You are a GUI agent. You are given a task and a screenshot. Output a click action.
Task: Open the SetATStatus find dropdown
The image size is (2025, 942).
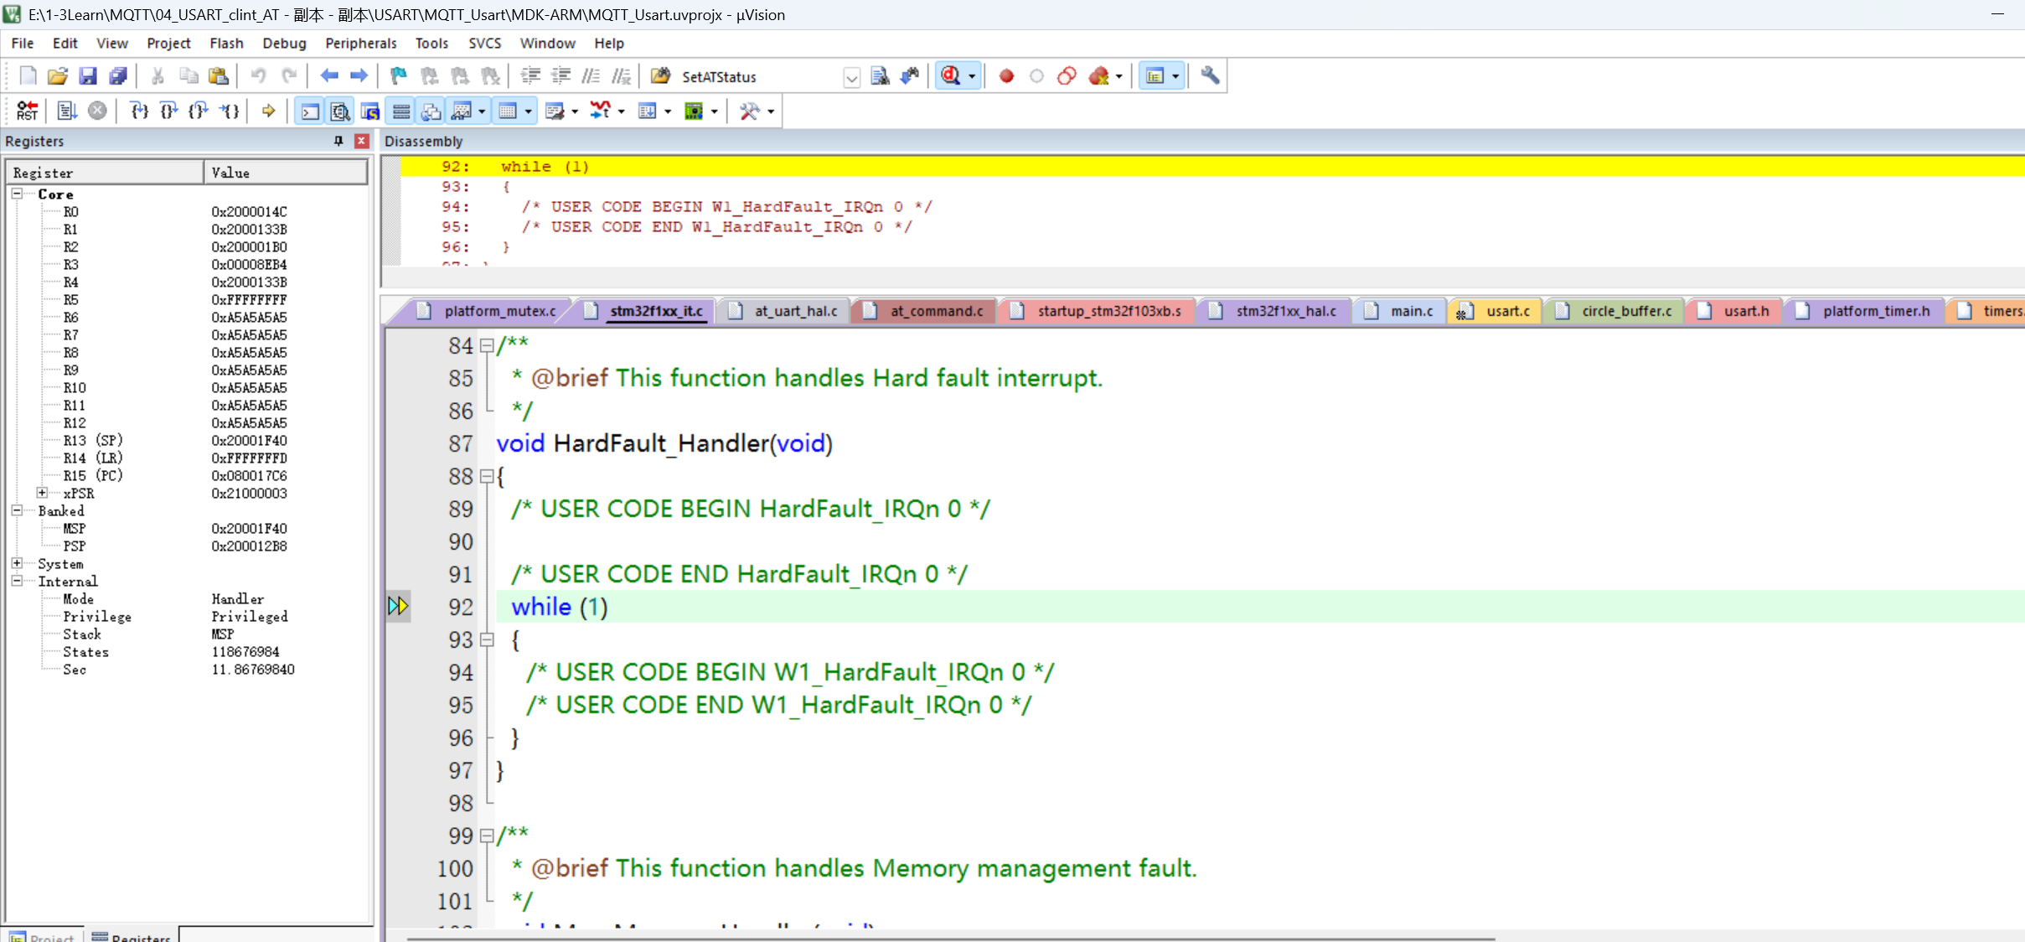point(851,77)
